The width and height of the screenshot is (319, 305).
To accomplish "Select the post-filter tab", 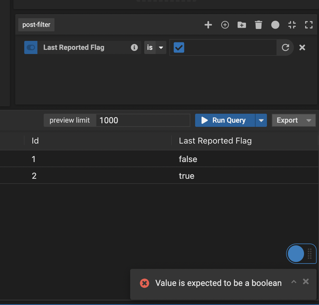I will 36,25.
